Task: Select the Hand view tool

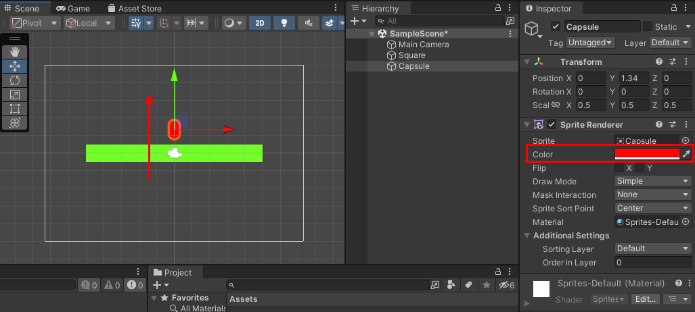Action: coord(14,52)
